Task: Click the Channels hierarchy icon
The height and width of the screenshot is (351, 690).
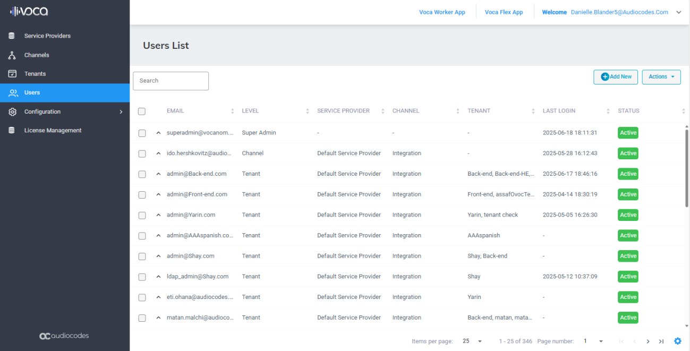Action: pyautogui.click(x=12, y=55)
